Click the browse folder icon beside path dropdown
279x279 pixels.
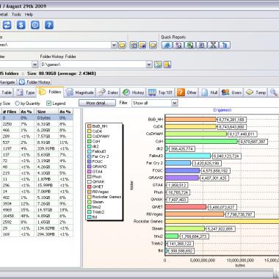tap(122, 45)
